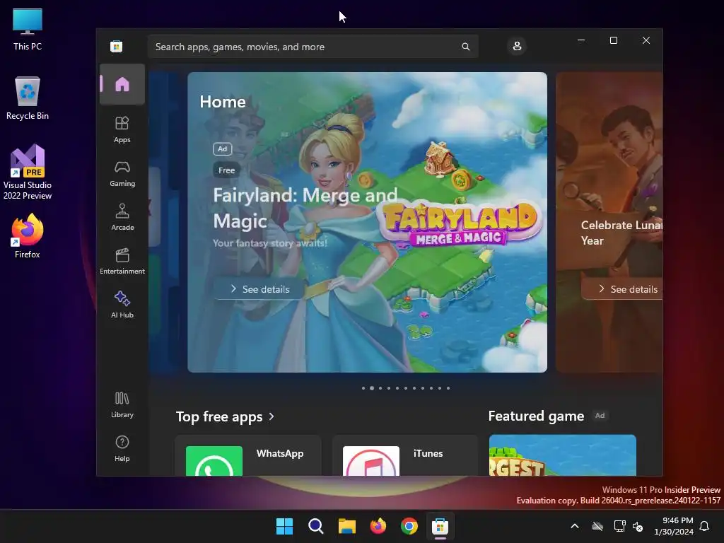
Task: Show hidden system tray icons
Action: (575, 526)
